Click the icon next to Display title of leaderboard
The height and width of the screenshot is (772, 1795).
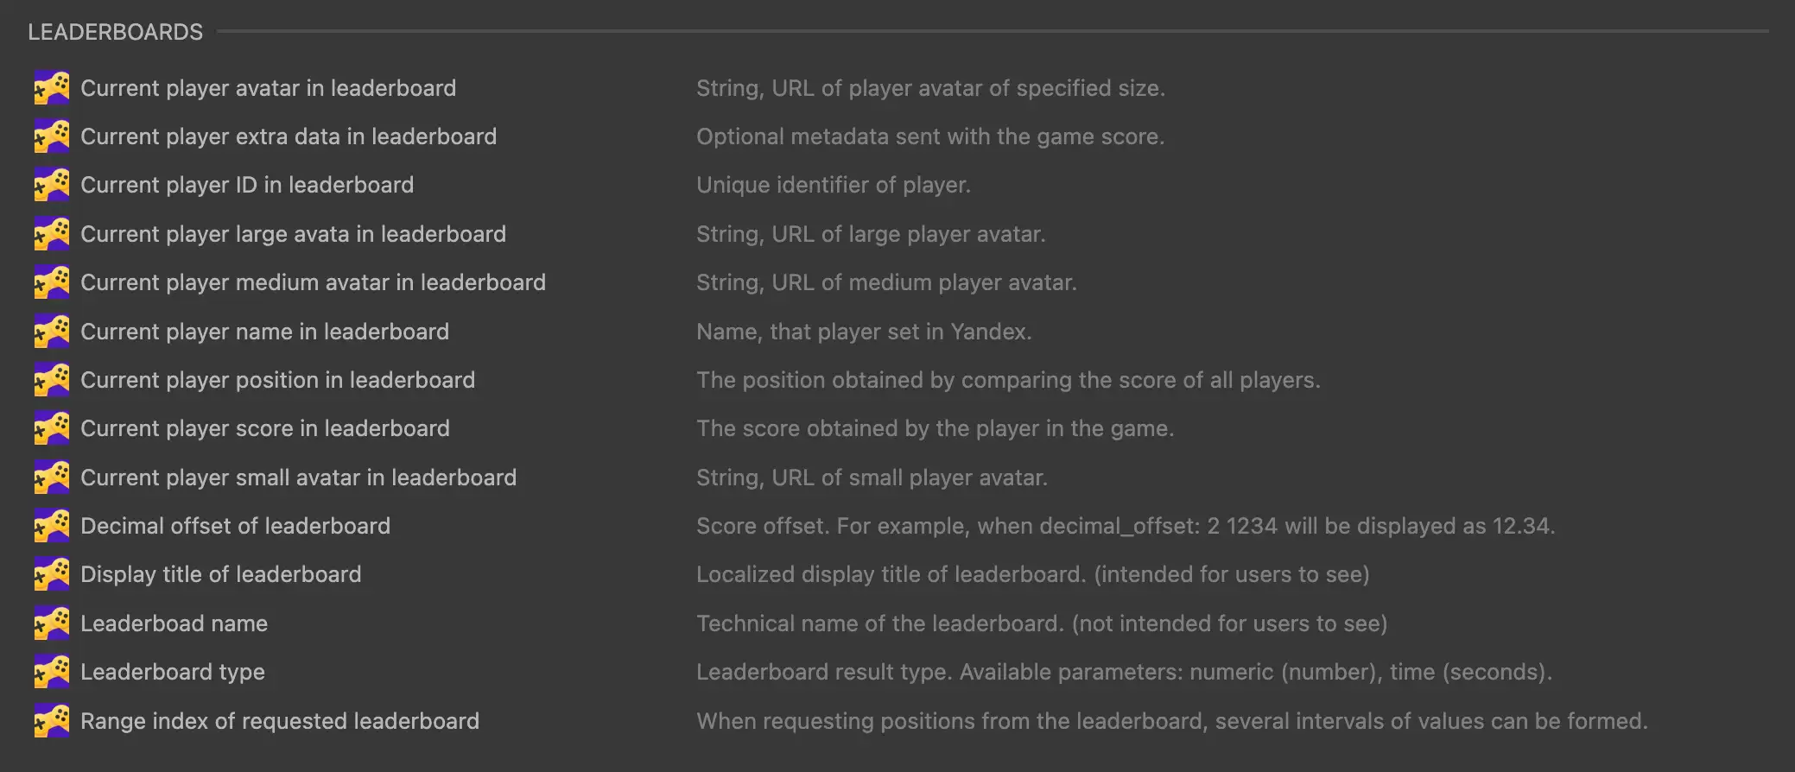tap(52, 574)
